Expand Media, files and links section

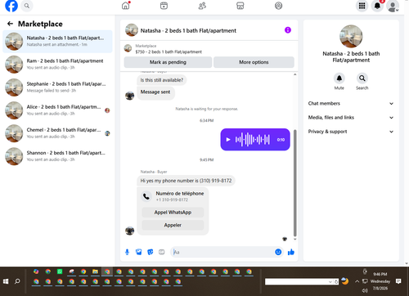click(x=351, y=118)
